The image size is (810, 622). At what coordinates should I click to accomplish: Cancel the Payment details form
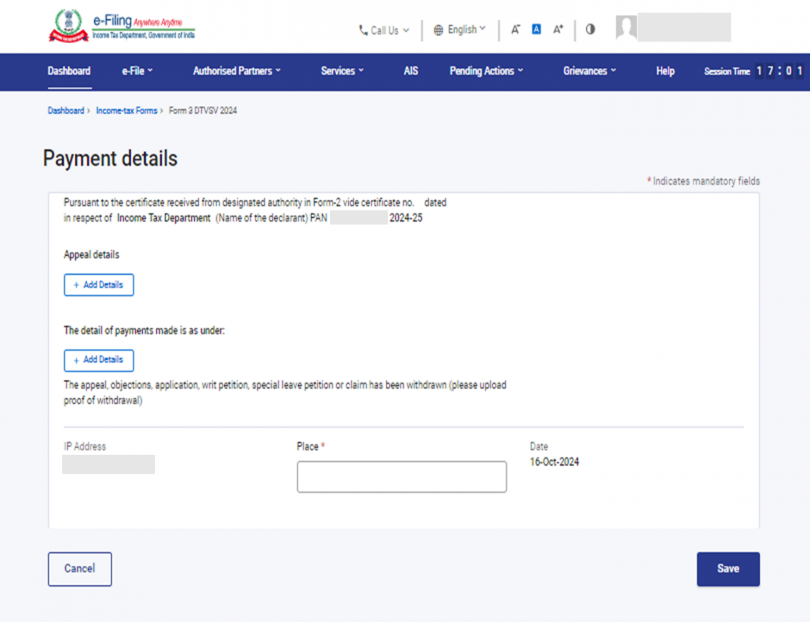tap(79, 568)
